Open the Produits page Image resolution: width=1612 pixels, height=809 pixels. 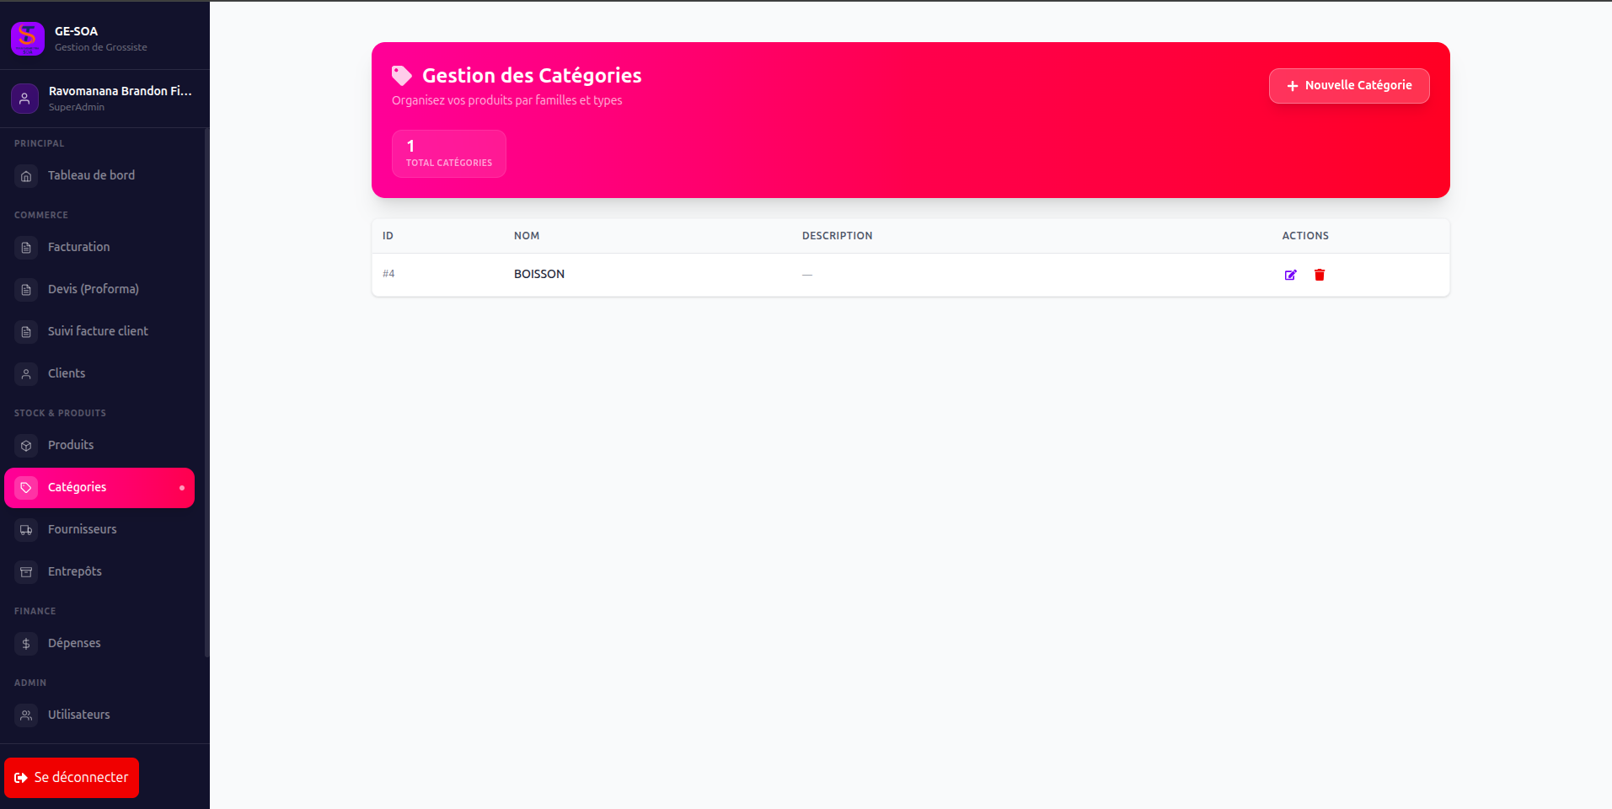99,445
